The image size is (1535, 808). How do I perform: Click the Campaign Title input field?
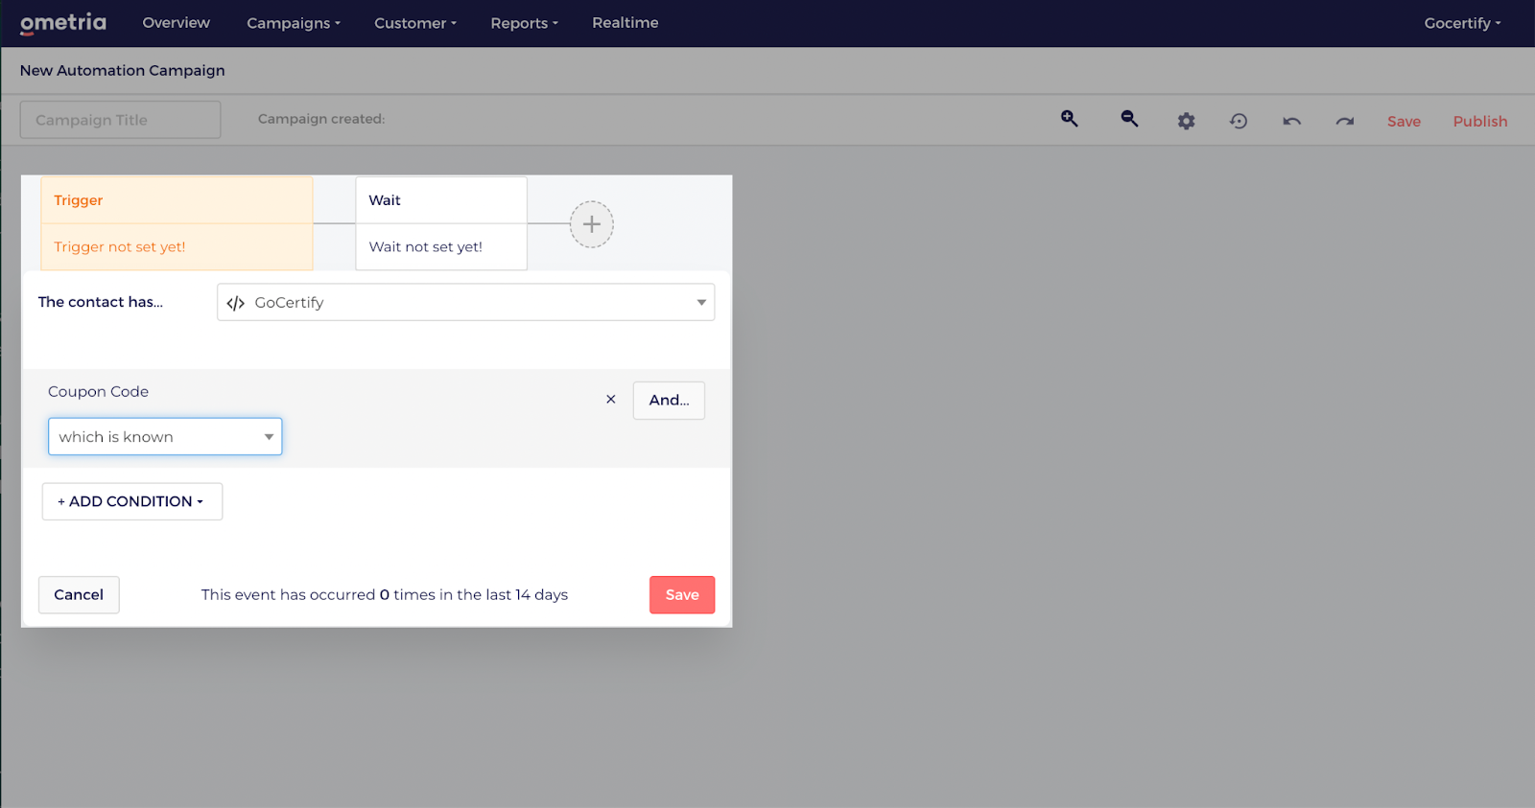coord(121,120)
